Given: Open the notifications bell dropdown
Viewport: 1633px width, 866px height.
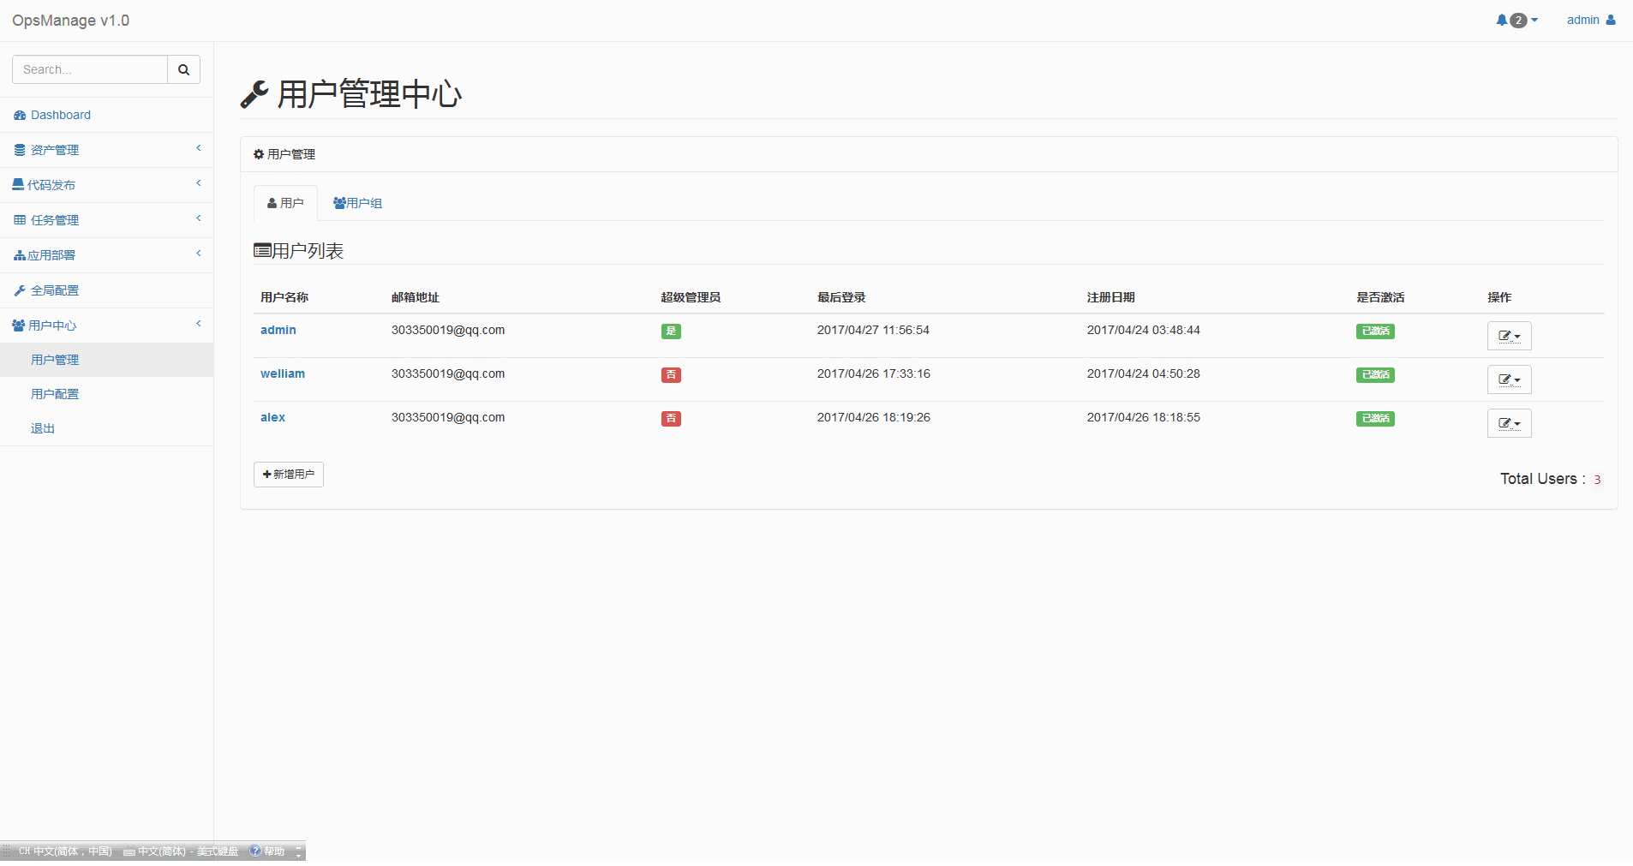Looking at the screenshot, I should (1516, 21).
